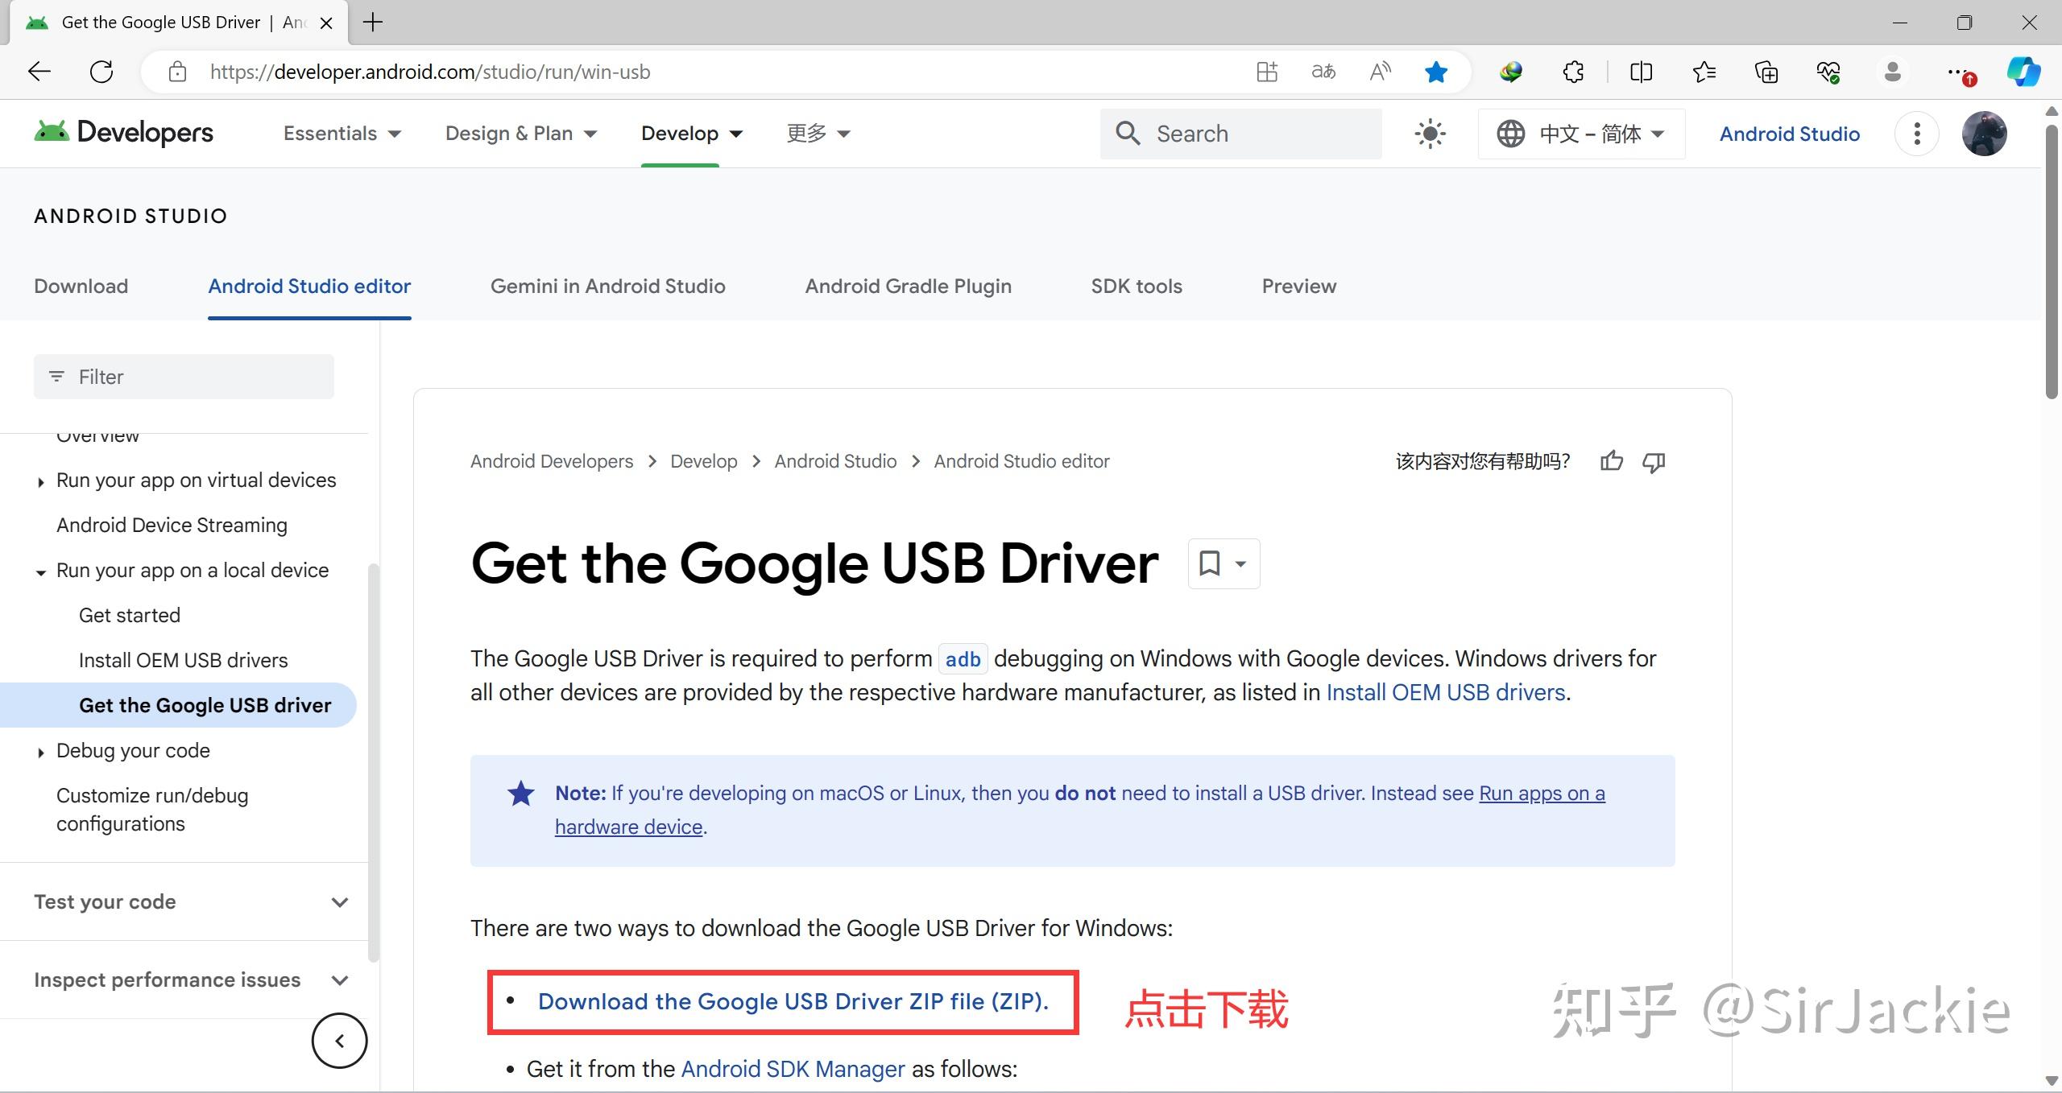The image size is (2062, 1093).
Task: Toggle the split screen icon
Action: [1641, 72]
